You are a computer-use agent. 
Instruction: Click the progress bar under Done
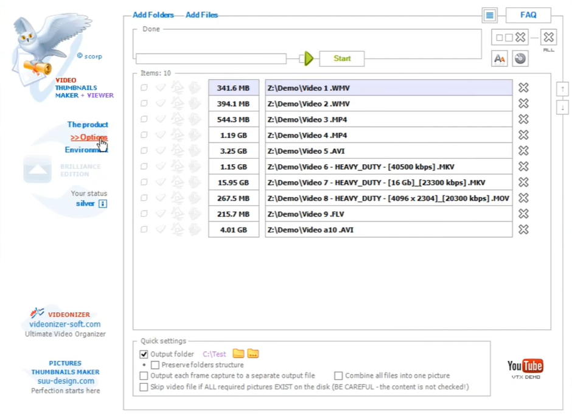click(211, 58)
